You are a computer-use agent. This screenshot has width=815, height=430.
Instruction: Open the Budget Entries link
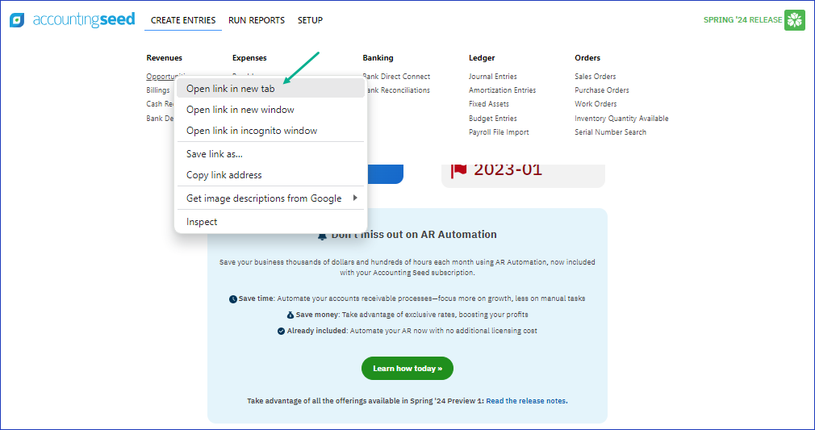pyautogui.click(x=493, y=119)
